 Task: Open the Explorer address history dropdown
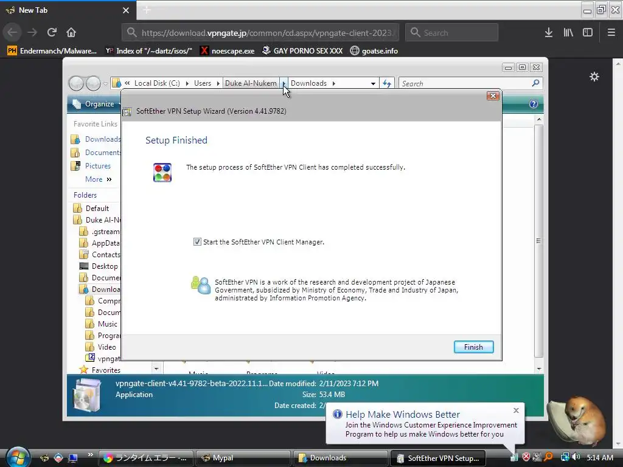click(x=373, y=83)
